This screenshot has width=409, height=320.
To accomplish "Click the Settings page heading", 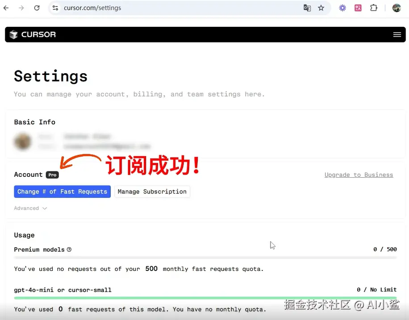I will pyautogui.click(x=50, y=76).
